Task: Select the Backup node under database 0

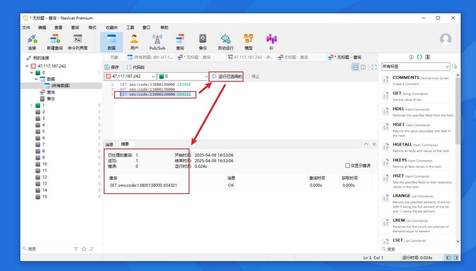Action: pos(51,99)
